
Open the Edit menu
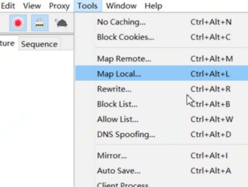8,6
